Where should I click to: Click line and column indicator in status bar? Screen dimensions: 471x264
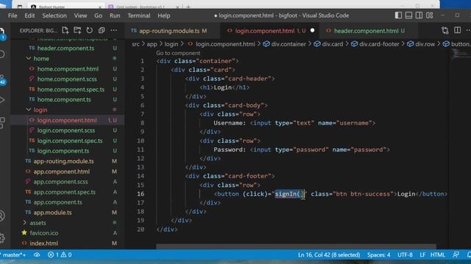[329, 254]
